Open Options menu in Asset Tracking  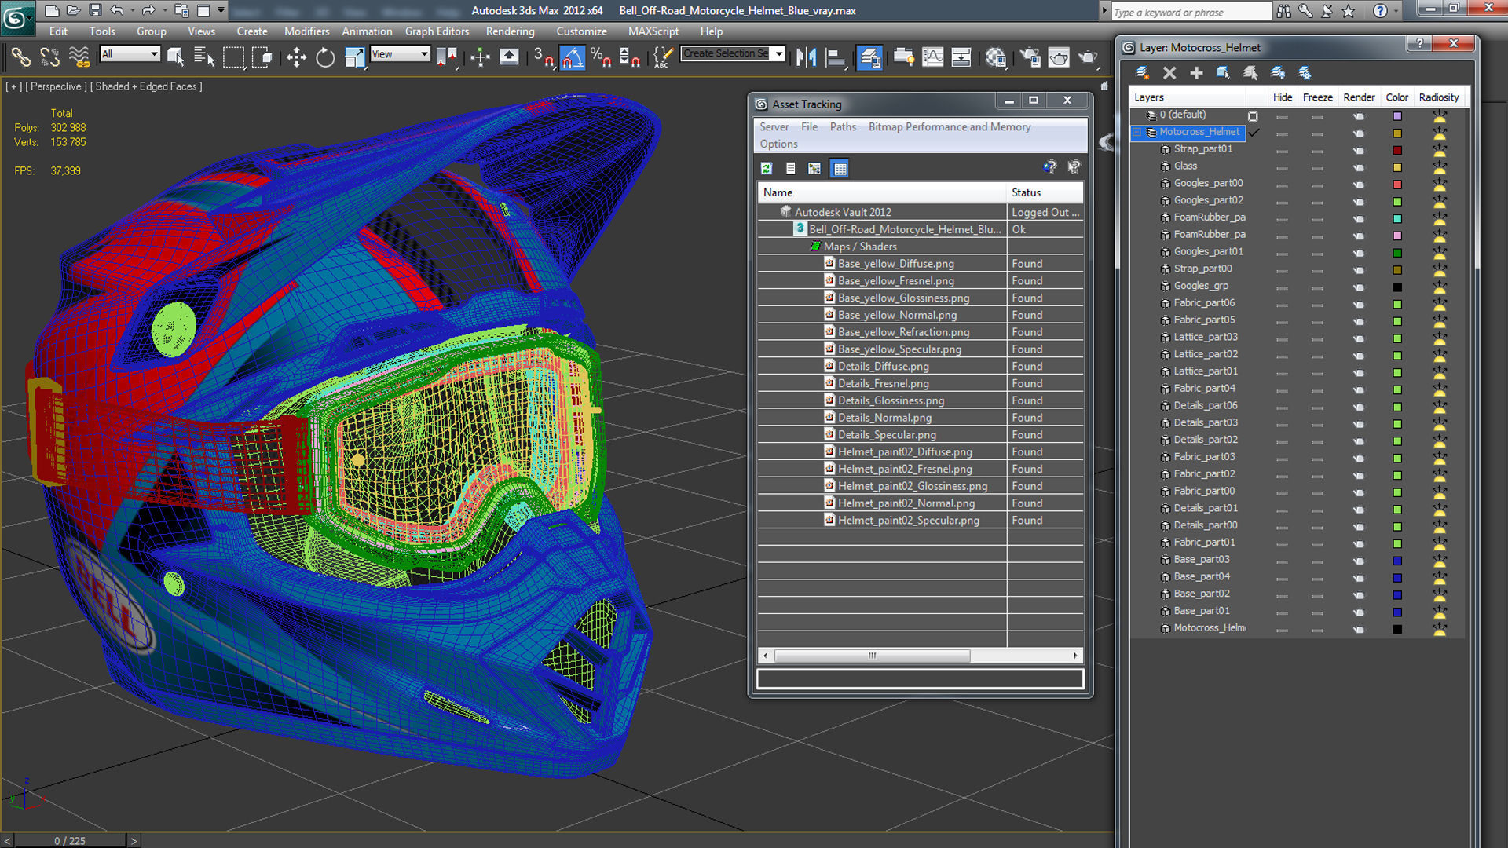click(x=778, y=144)
